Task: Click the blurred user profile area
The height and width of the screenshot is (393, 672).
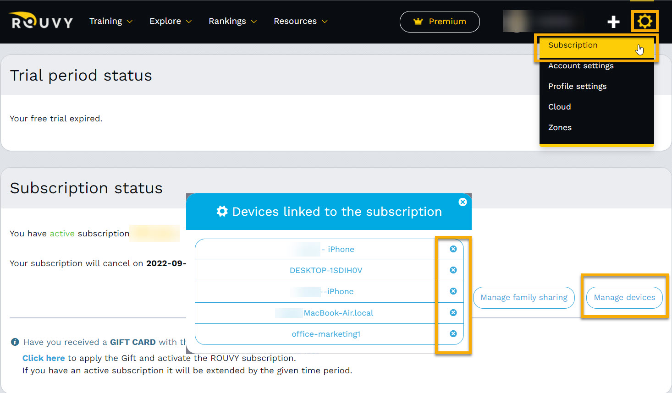Action: click(x=543, y=22)
